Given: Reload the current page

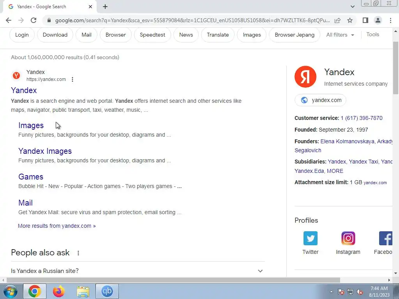Looking at the screenshot, I should [34, 20].
